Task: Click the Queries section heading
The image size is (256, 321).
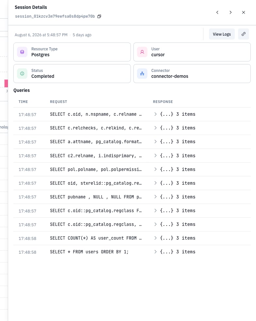Action: (22, 90)
